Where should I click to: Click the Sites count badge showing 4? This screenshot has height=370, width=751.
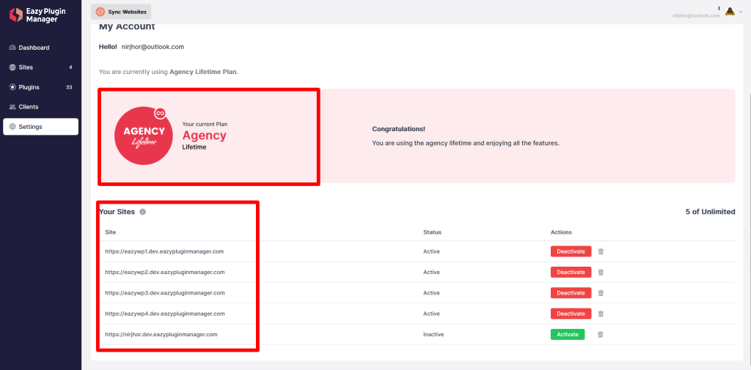click(x=70, y=67)
